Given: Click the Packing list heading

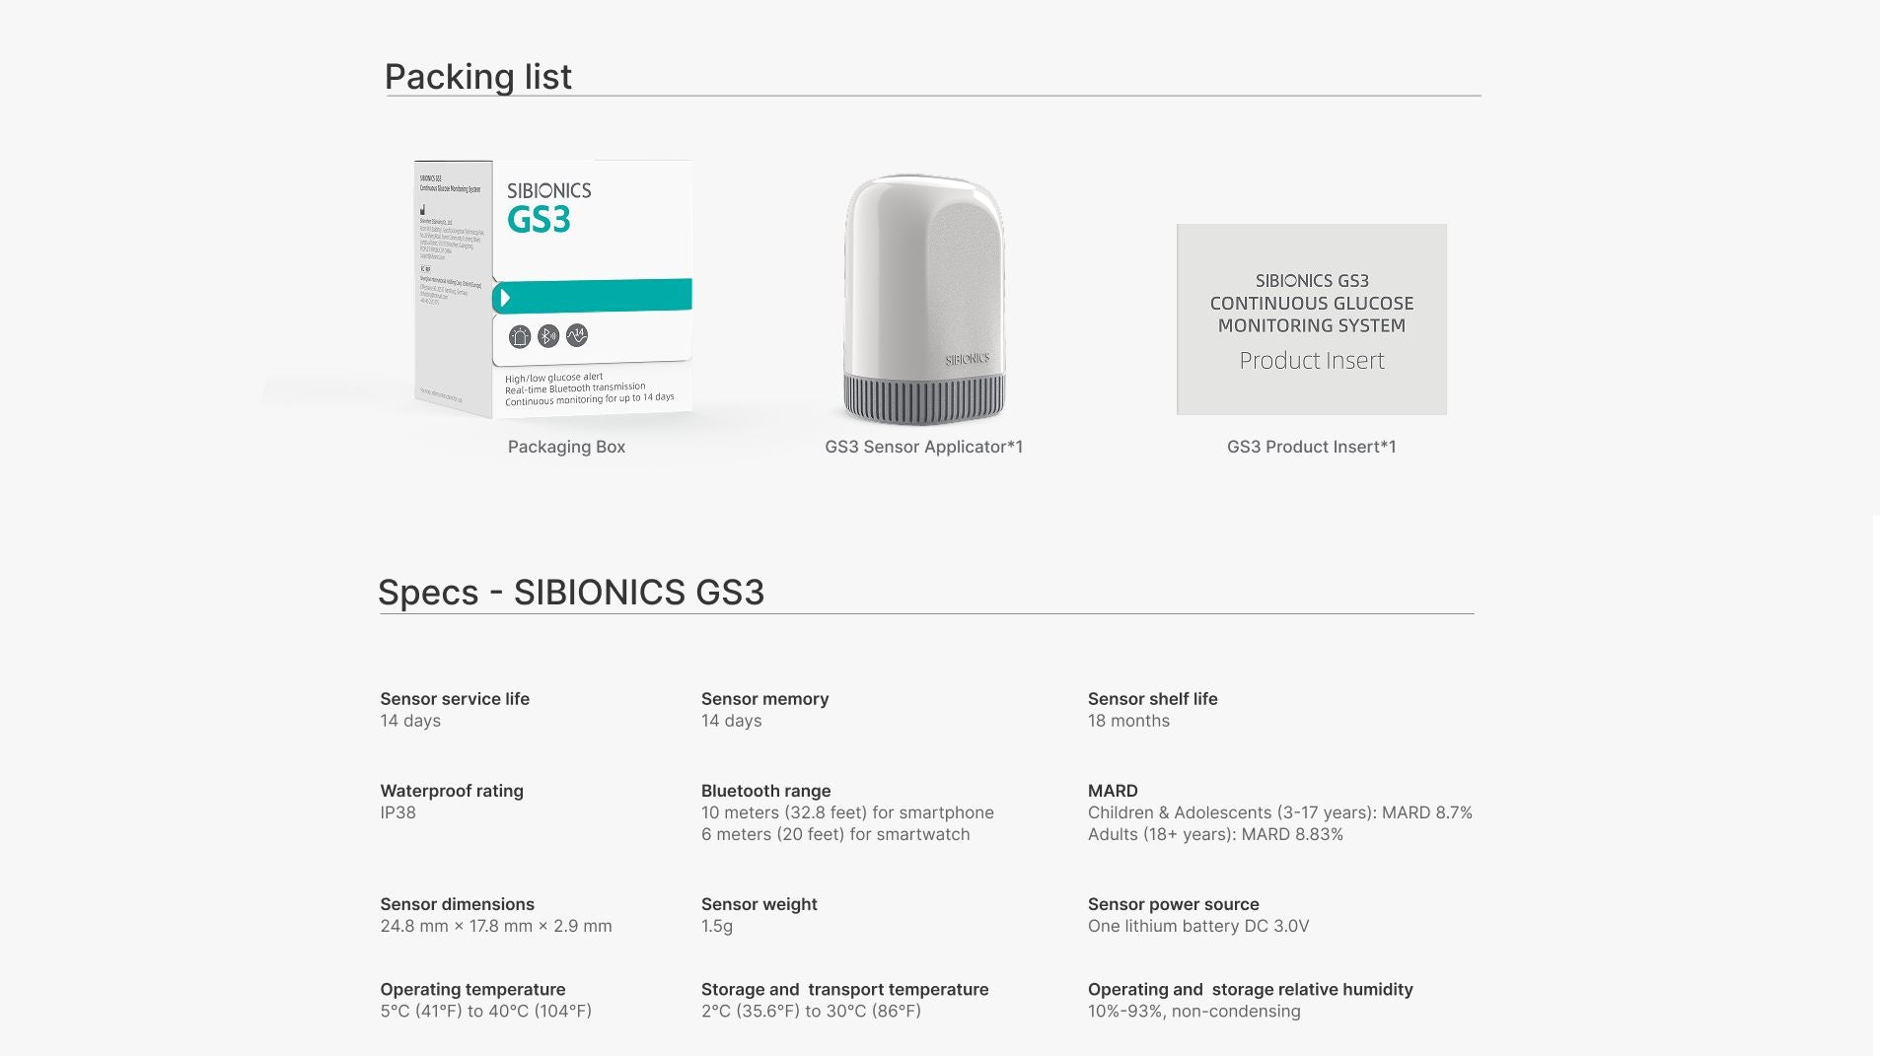Looking at the screenshot, I should click(x=478, y=77).
